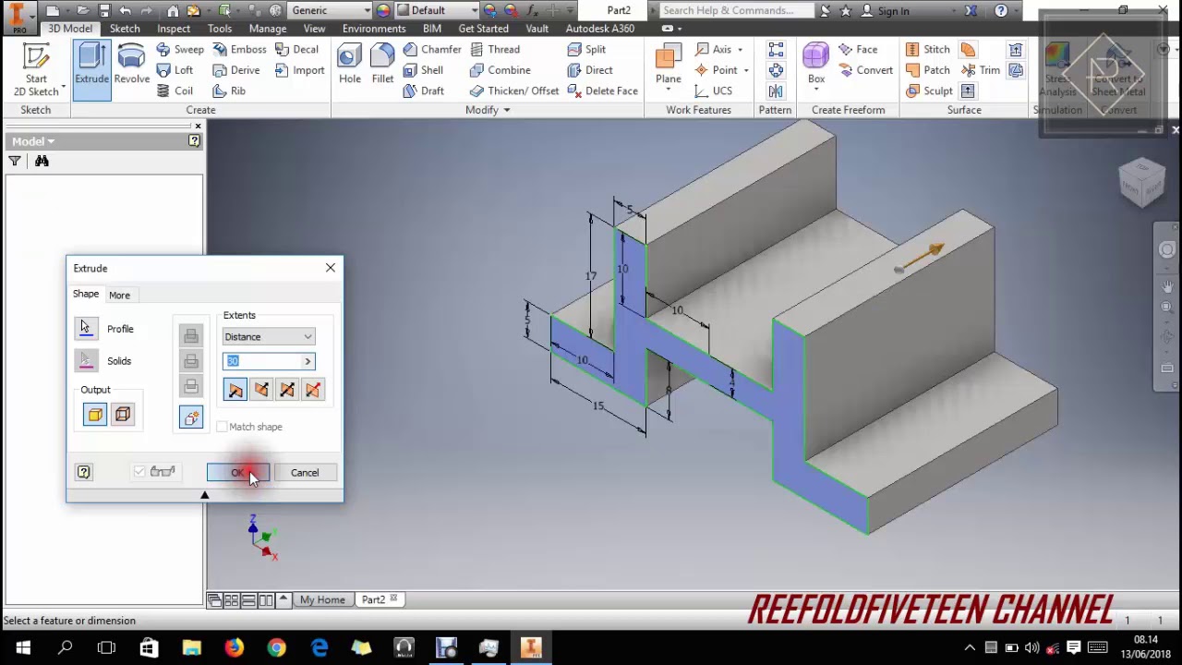Select the Stitch surface tool
1182x665 pixels.
[927, 49]
